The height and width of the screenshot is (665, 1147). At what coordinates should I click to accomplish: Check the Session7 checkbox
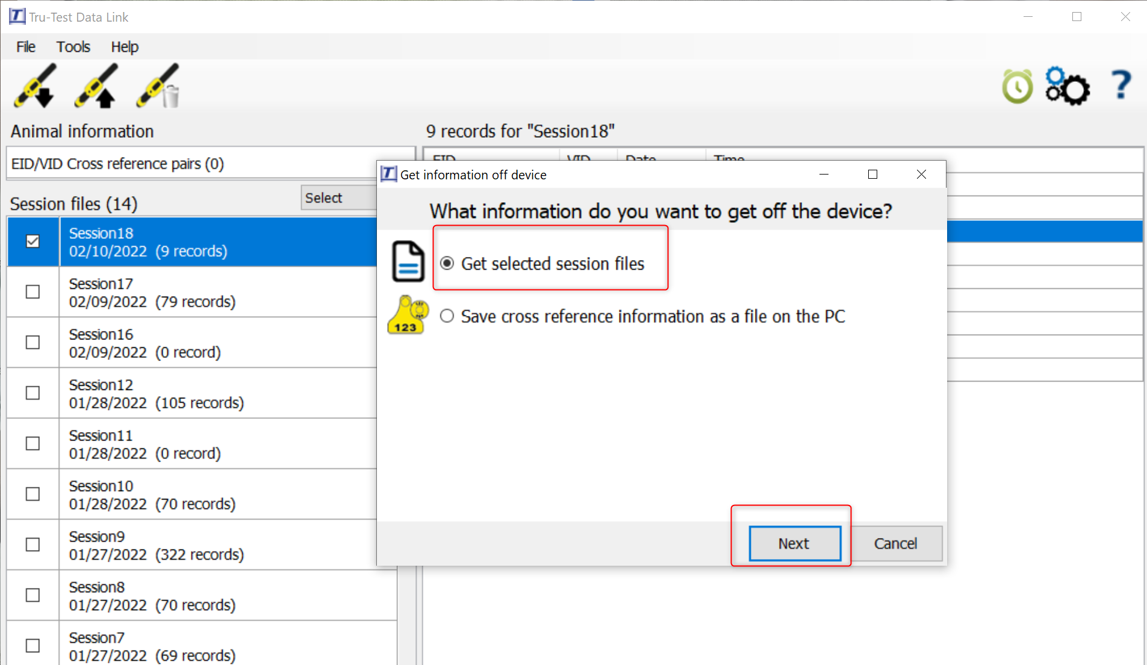[33, 646]
